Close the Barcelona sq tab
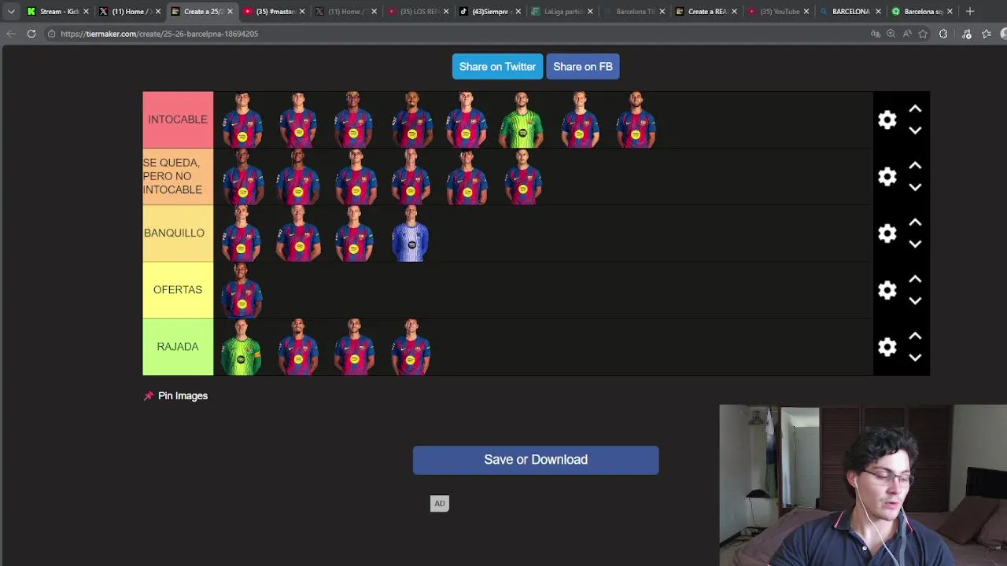This screenshot has height=566, width=1007. [950, 11]
